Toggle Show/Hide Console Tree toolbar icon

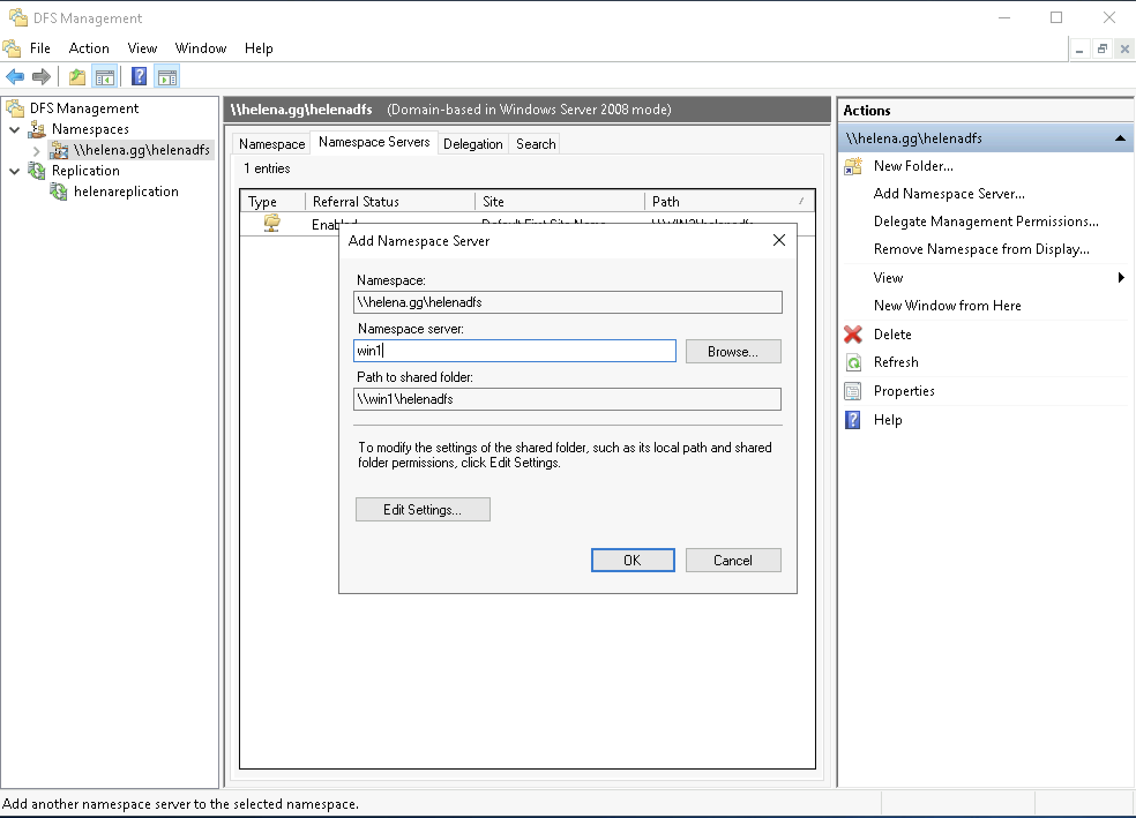click(104, 77)
